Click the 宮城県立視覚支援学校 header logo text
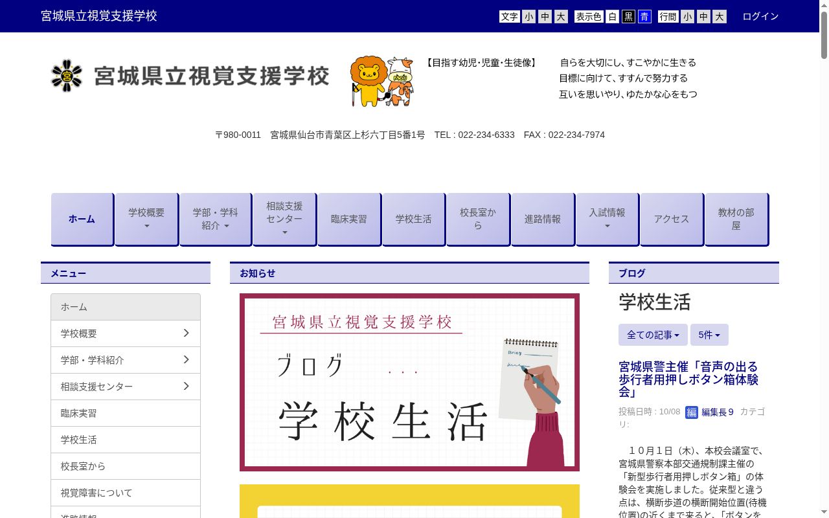The image size is (829, 518). click(x=211, y=76)
